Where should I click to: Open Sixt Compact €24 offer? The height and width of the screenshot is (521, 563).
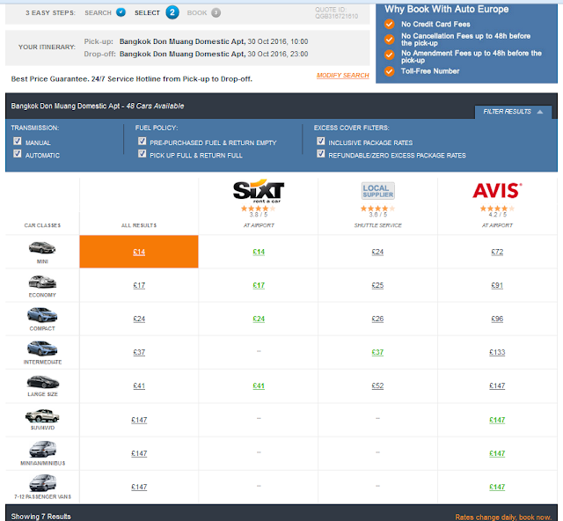tap(259, 319)
